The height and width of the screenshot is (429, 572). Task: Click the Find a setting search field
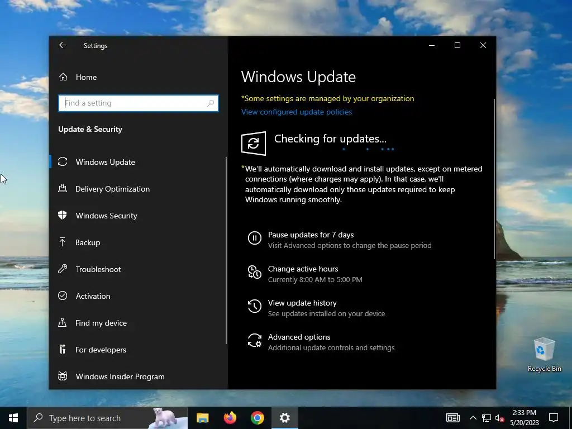[139, 103]
